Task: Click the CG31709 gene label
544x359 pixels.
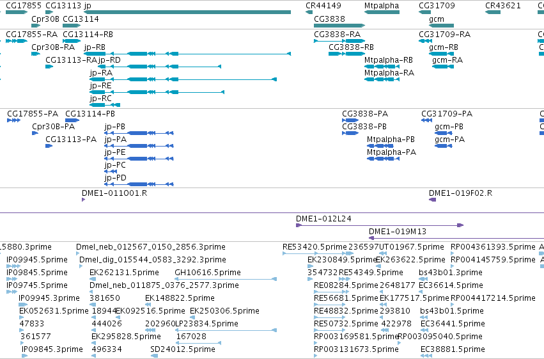Action: [x=437, y=6]
